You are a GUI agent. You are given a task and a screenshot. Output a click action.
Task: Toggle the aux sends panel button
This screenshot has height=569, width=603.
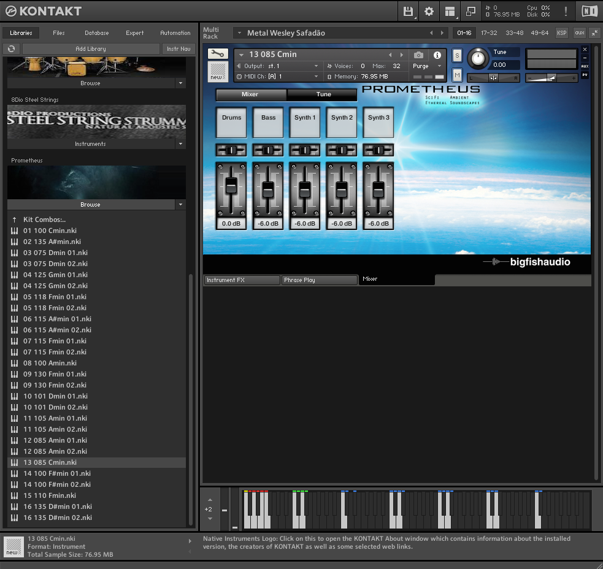pos(579,32)
